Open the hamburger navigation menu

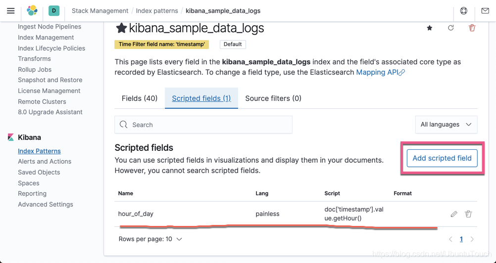tap(11, 10)
